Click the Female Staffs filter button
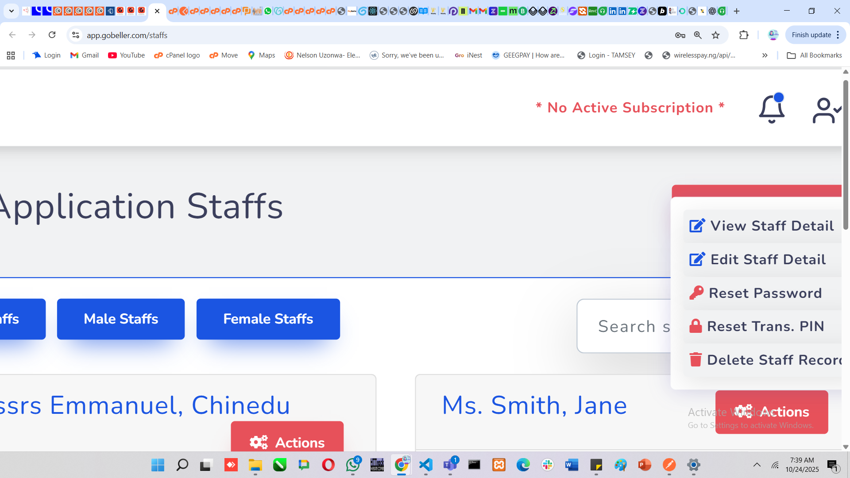This screenshot has width=850, height=478. tap(268, 319)
